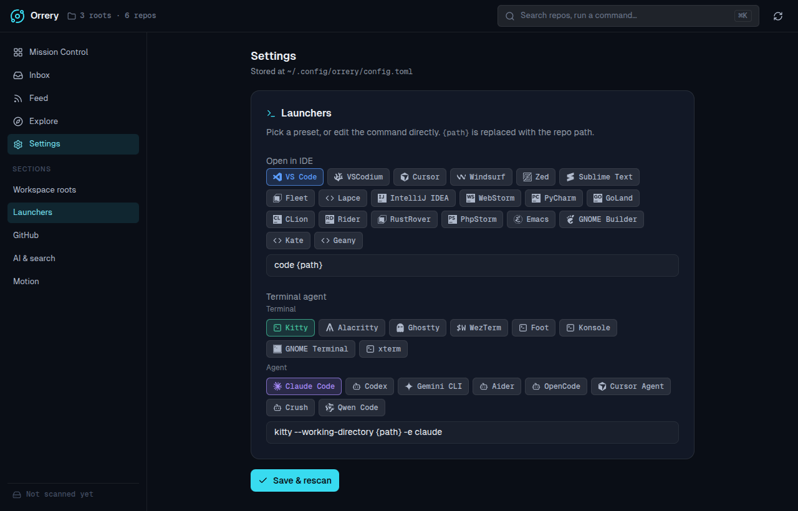Pick the Cursor IDE preset

point(420,177)
